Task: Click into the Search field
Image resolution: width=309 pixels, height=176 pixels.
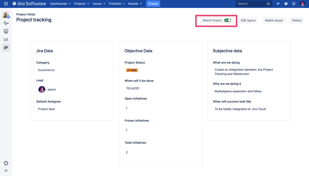Action: [x=251, y=4]
